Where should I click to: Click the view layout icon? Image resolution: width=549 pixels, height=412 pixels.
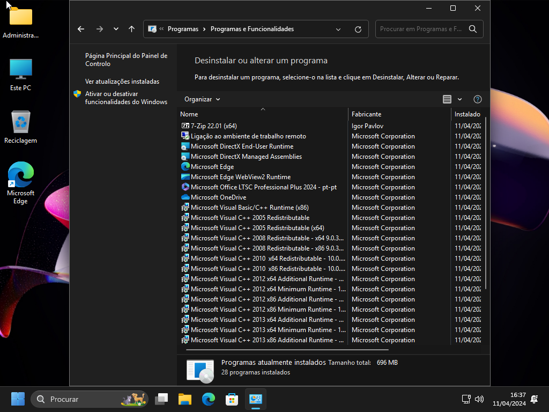pos(447,99)
